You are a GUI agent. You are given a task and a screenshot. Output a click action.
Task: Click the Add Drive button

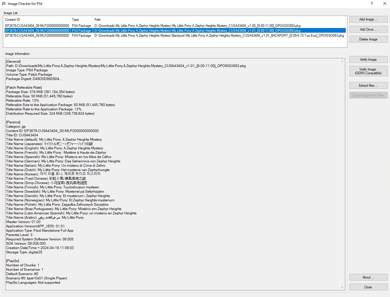click(368, 29)
